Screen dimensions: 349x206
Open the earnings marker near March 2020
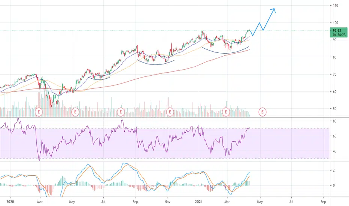[x=39, y=112]
